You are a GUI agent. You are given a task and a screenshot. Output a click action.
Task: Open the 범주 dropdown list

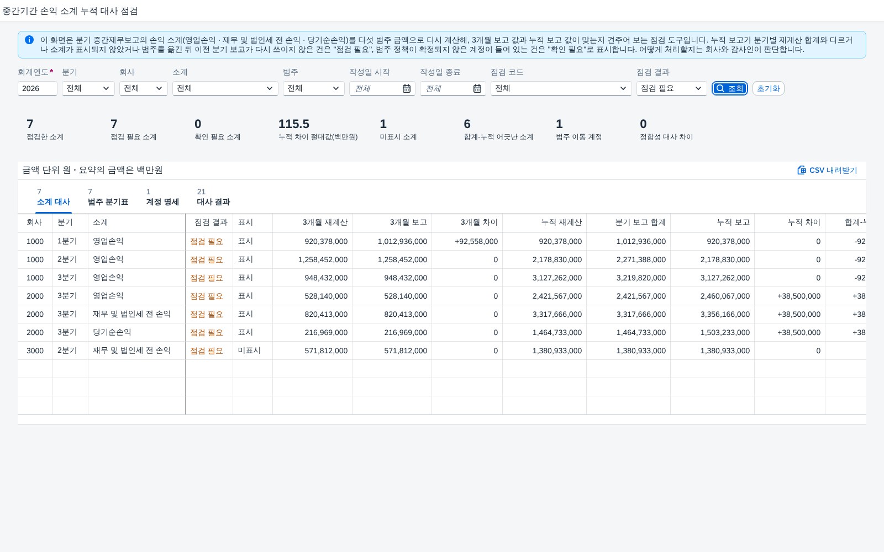(314, 88)
